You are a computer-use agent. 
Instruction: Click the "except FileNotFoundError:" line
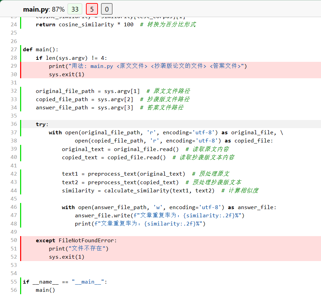tap(76, 240)
